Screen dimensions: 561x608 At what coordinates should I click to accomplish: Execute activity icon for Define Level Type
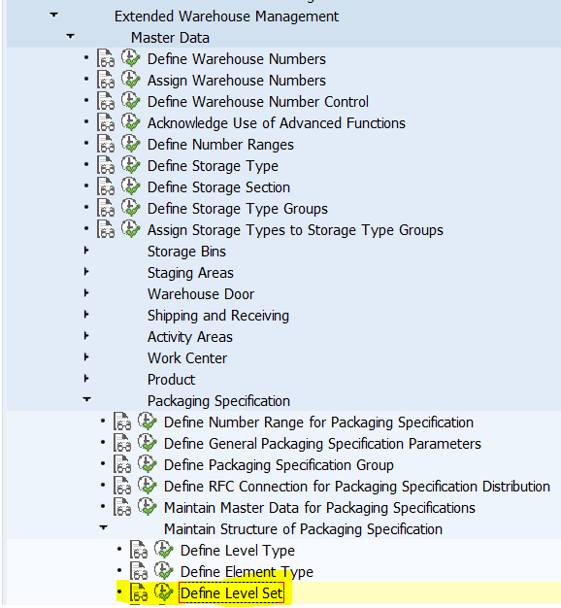tap(163, 550)
